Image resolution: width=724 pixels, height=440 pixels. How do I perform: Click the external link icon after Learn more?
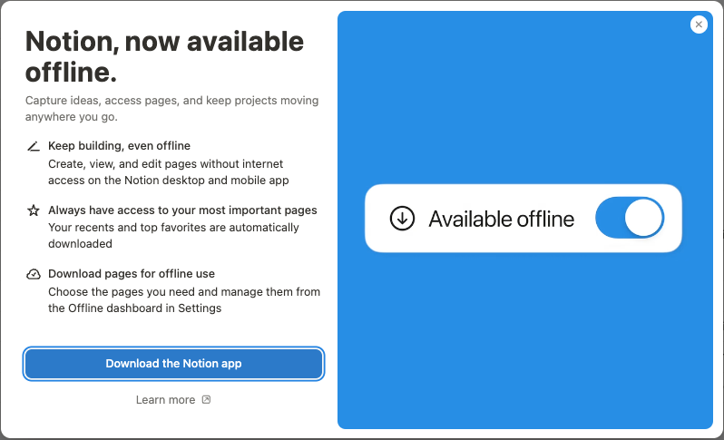pyautogui.click(x=206, y=400)
